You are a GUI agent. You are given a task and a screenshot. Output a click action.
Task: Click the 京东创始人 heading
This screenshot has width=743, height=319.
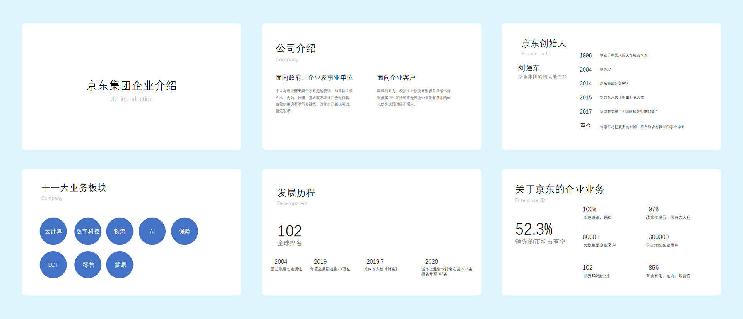tap(544, 43)
